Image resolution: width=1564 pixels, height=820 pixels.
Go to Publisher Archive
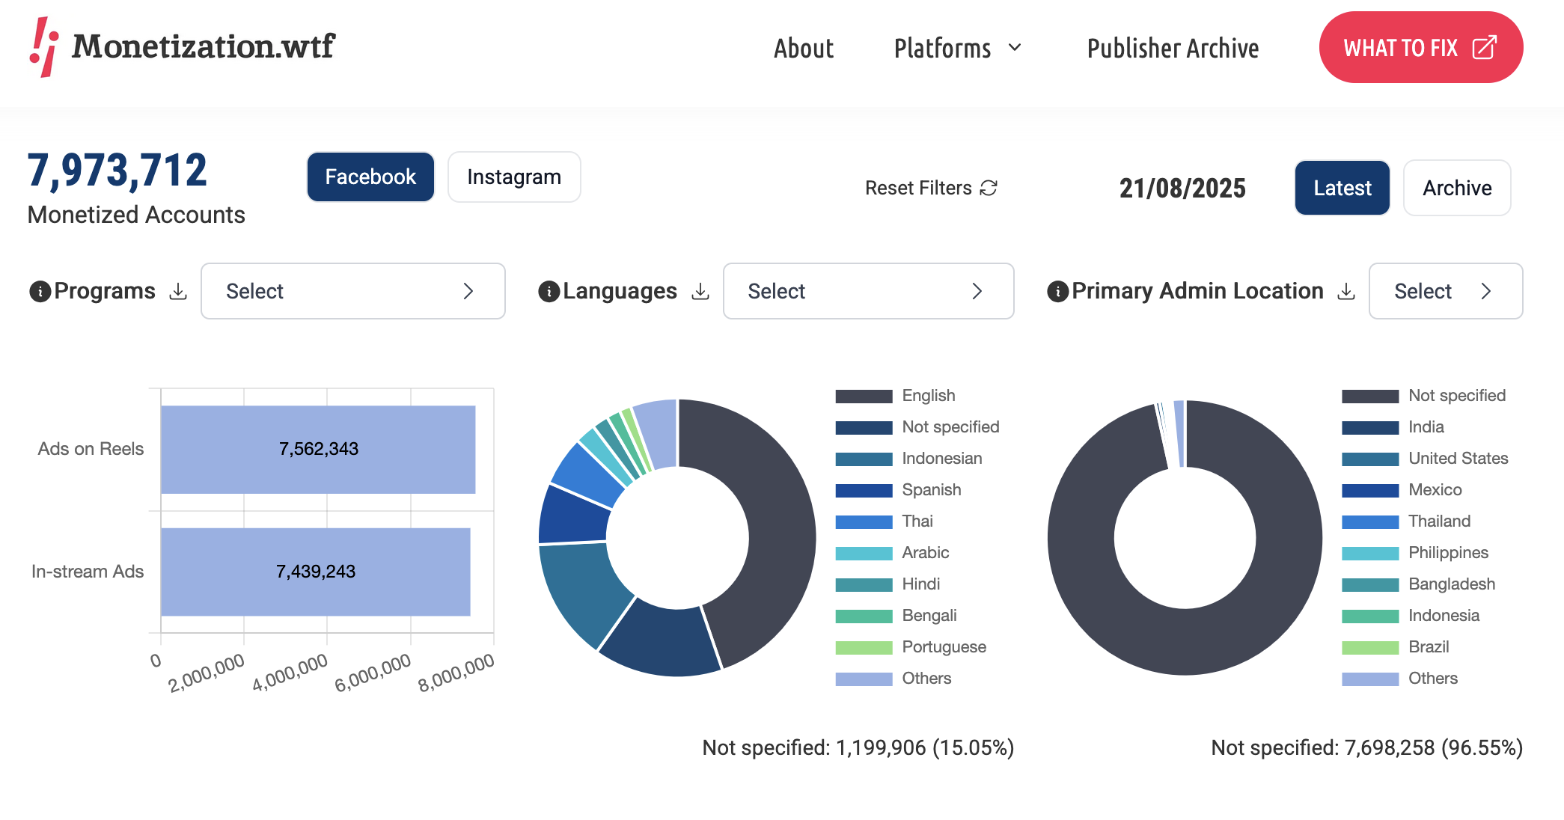[1173, 48]
